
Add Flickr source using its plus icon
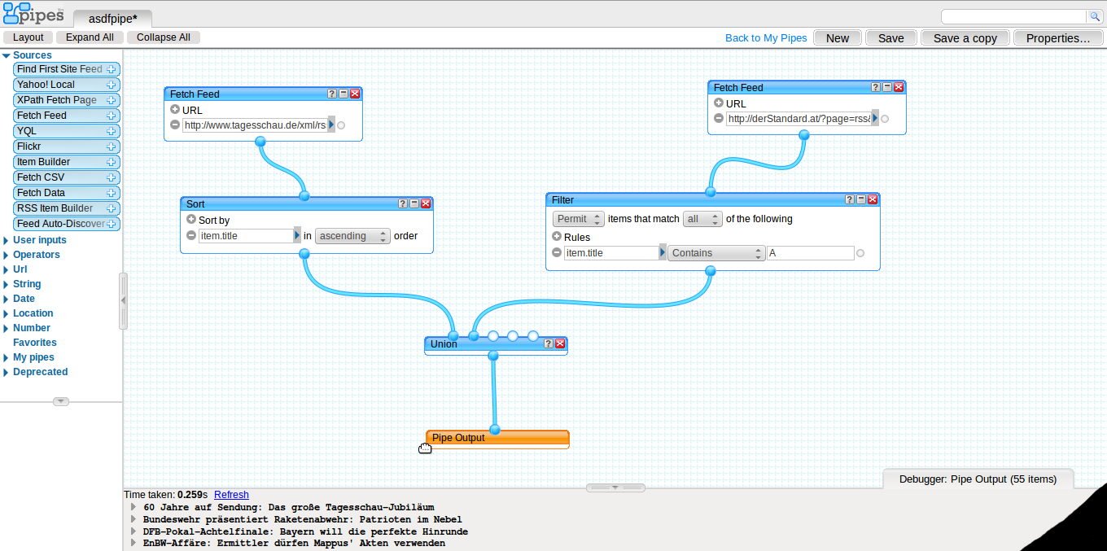[112, 146]
